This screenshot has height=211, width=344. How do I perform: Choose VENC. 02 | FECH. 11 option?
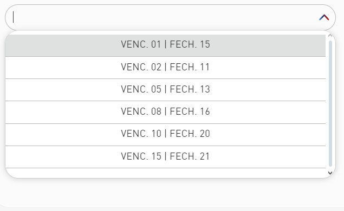(x=165, y=68)
